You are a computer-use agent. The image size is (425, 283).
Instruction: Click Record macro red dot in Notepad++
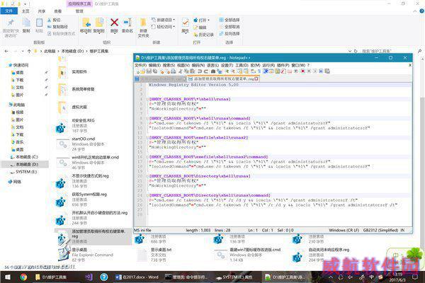(302, 71)
